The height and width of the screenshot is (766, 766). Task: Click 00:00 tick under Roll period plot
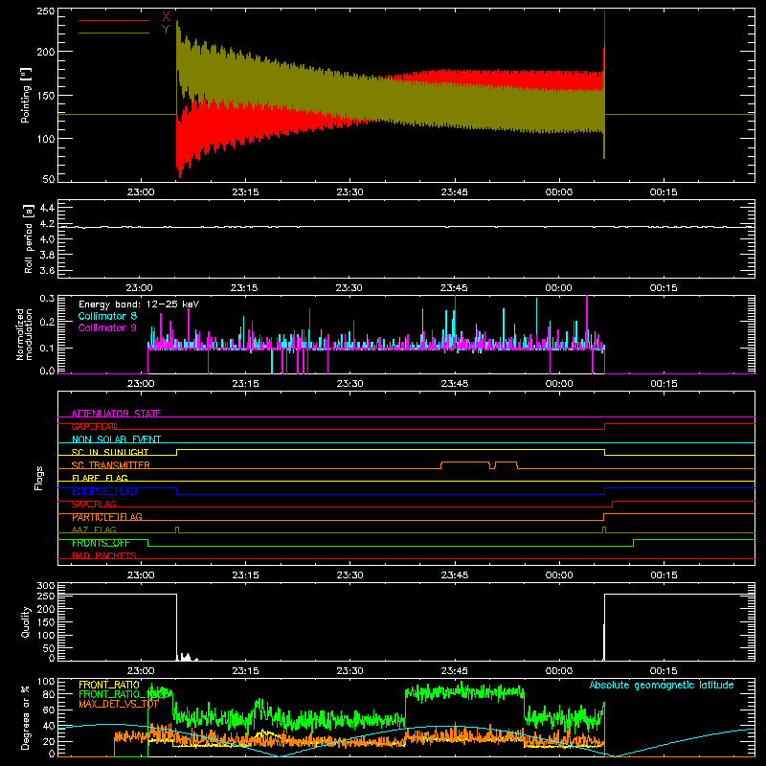point(558,288)
